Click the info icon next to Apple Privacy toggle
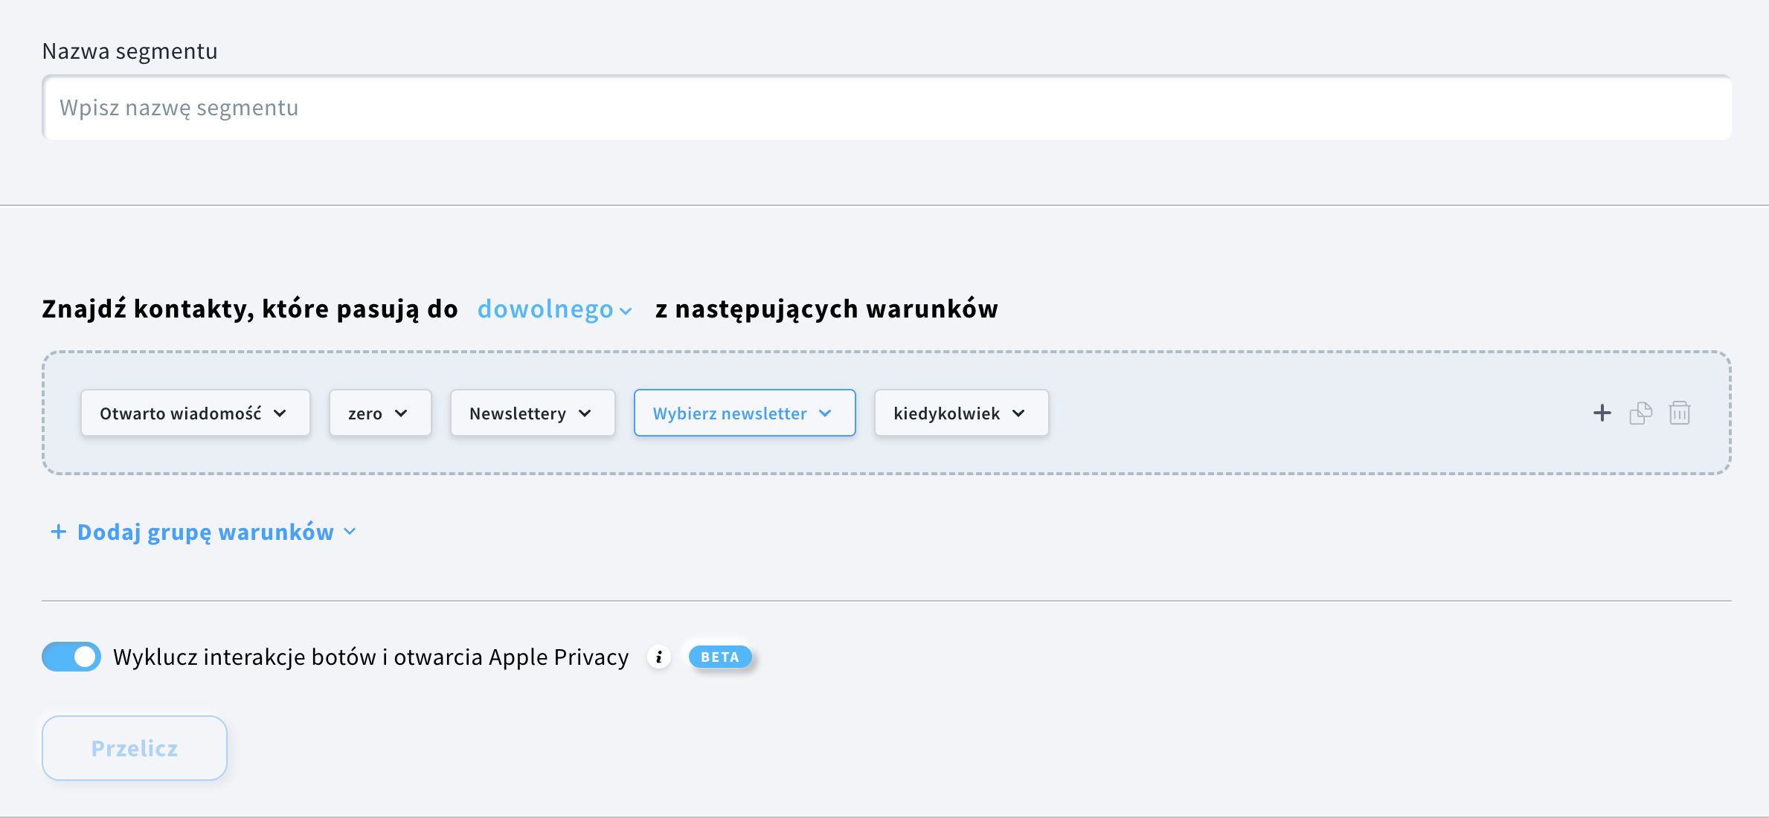Image resolution: width=1769 pixels, height=818 pixels. (x=658, y=657)
